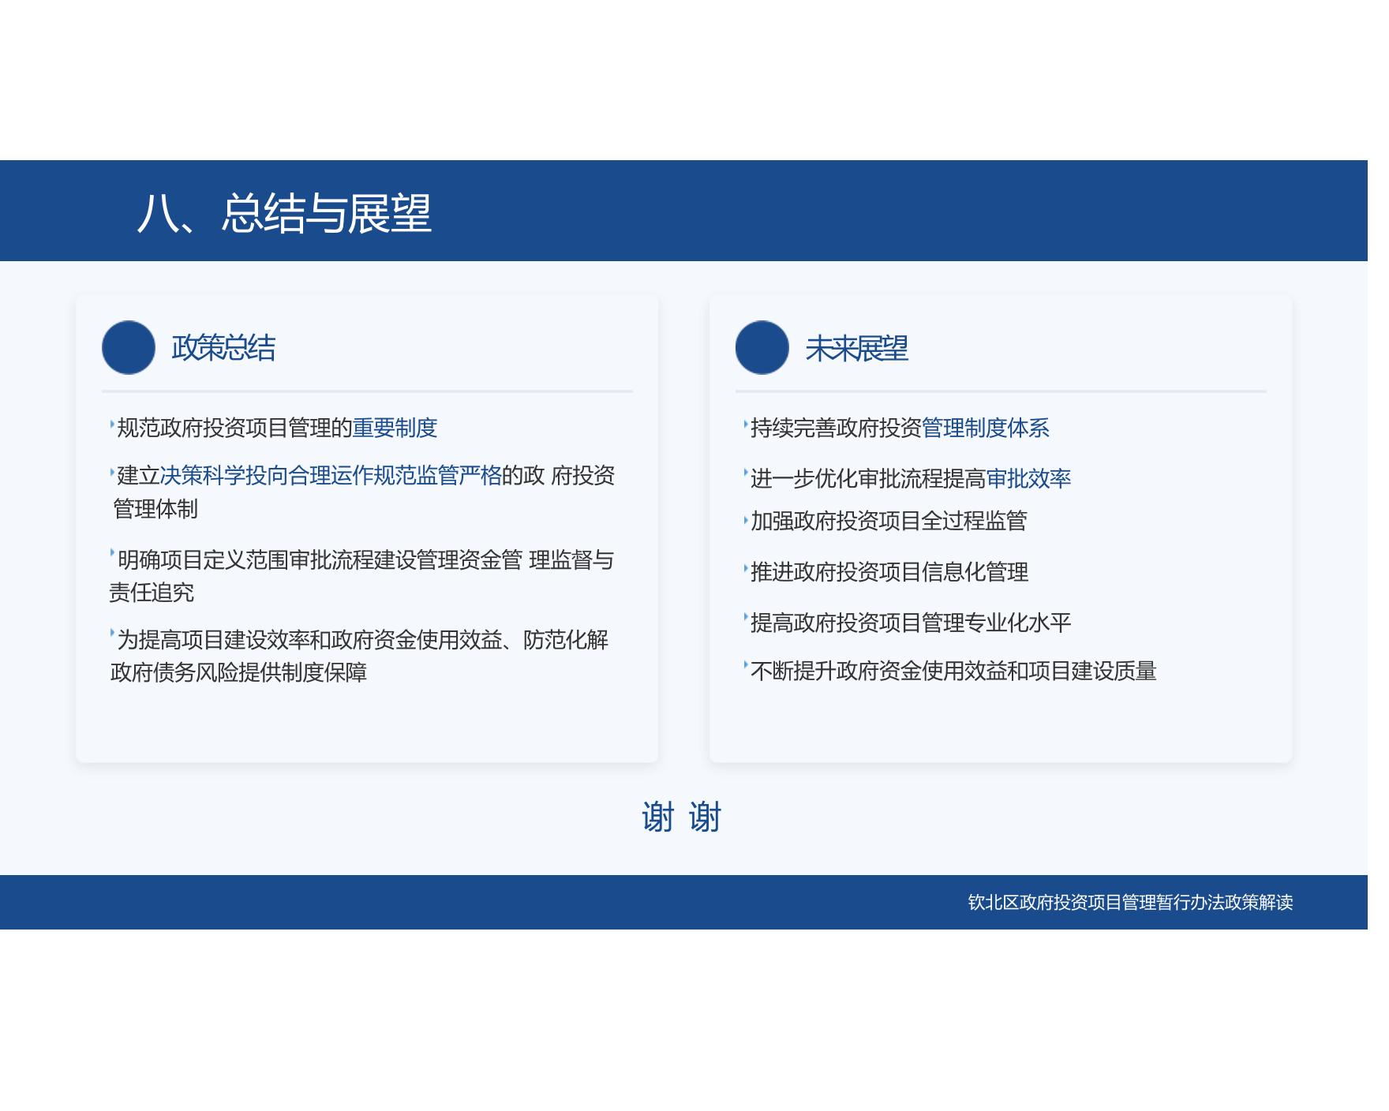
Task: Select the 政府债务风险提供制度保障 line
Action: tap(238, 672)
